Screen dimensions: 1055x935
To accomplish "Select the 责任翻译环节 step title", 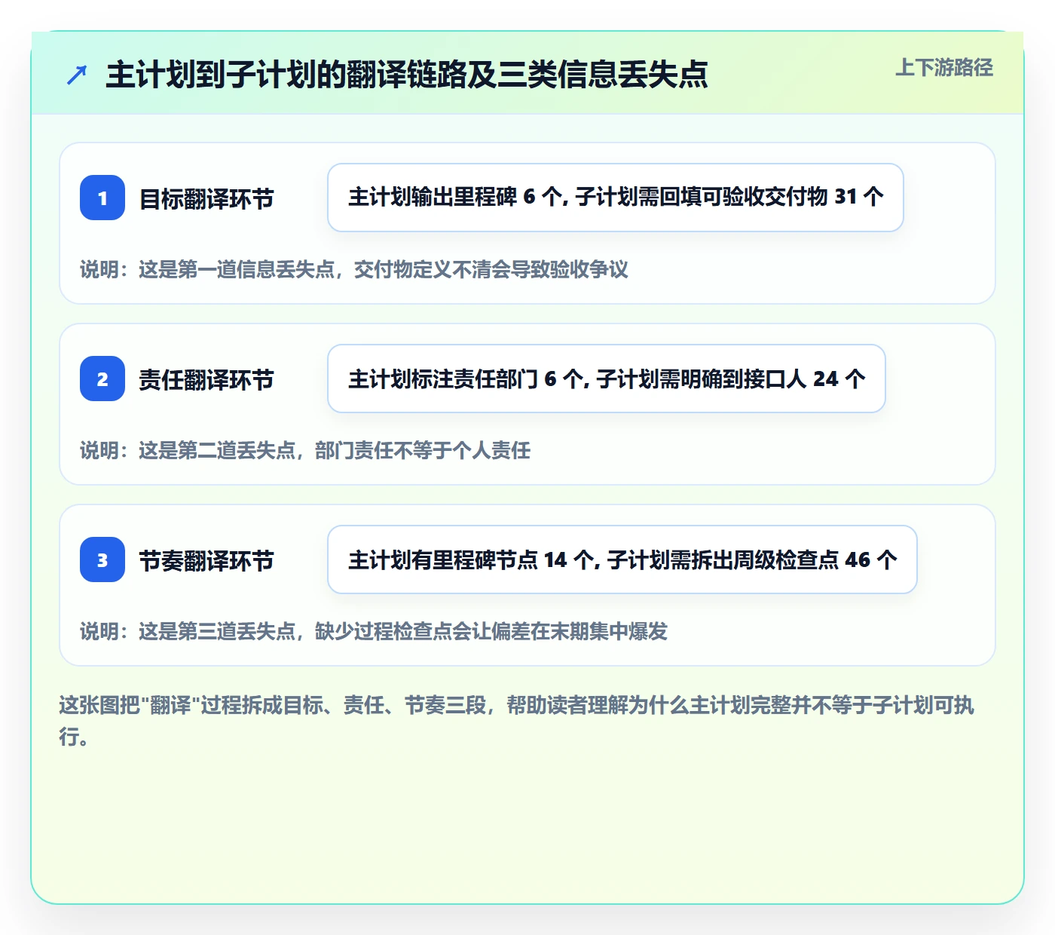I will (x=206, y=379).
